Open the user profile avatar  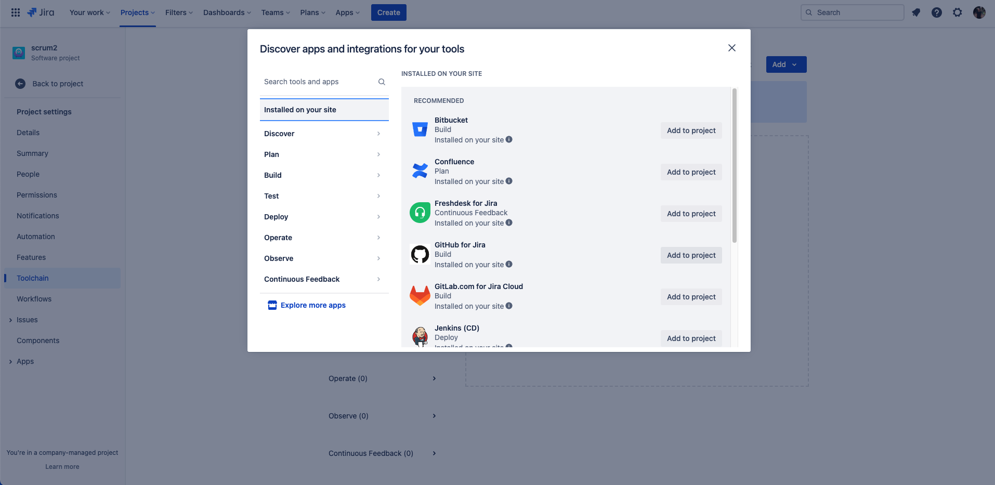(979, 12)
